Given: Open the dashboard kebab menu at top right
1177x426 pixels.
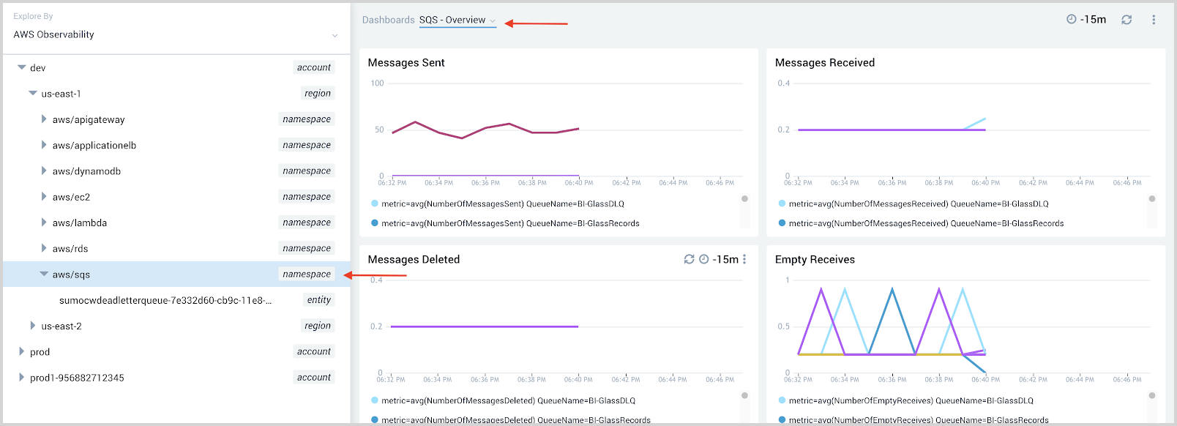Looking at the screenshot, I should [1154, 20].
